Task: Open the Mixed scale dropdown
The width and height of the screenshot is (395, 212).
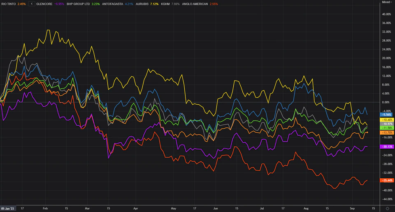Action: (387, 2)
